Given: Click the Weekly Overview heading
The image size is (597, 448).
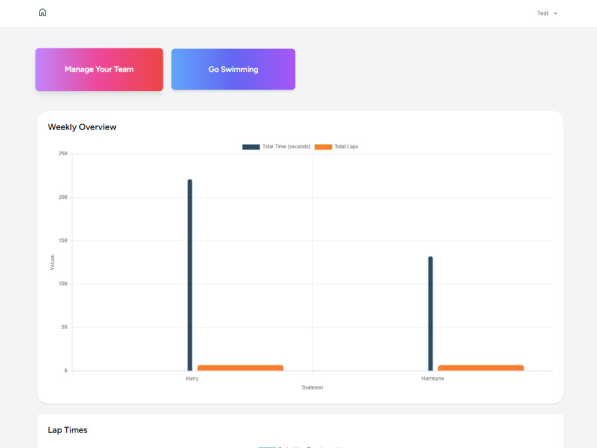Looking at the screenshot, I should pyautogui.click(x=82, y=127).
